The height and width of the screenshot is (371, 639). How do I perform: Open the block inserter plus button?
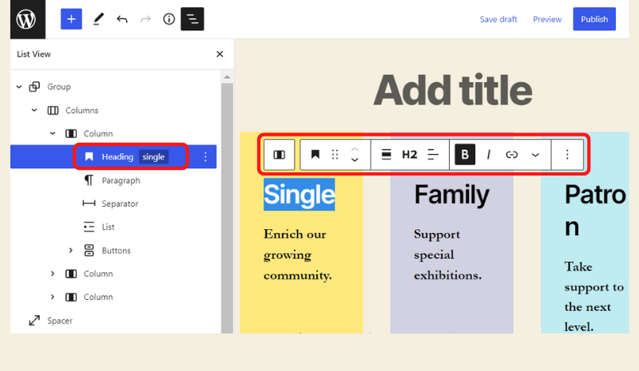coord(71,19)
